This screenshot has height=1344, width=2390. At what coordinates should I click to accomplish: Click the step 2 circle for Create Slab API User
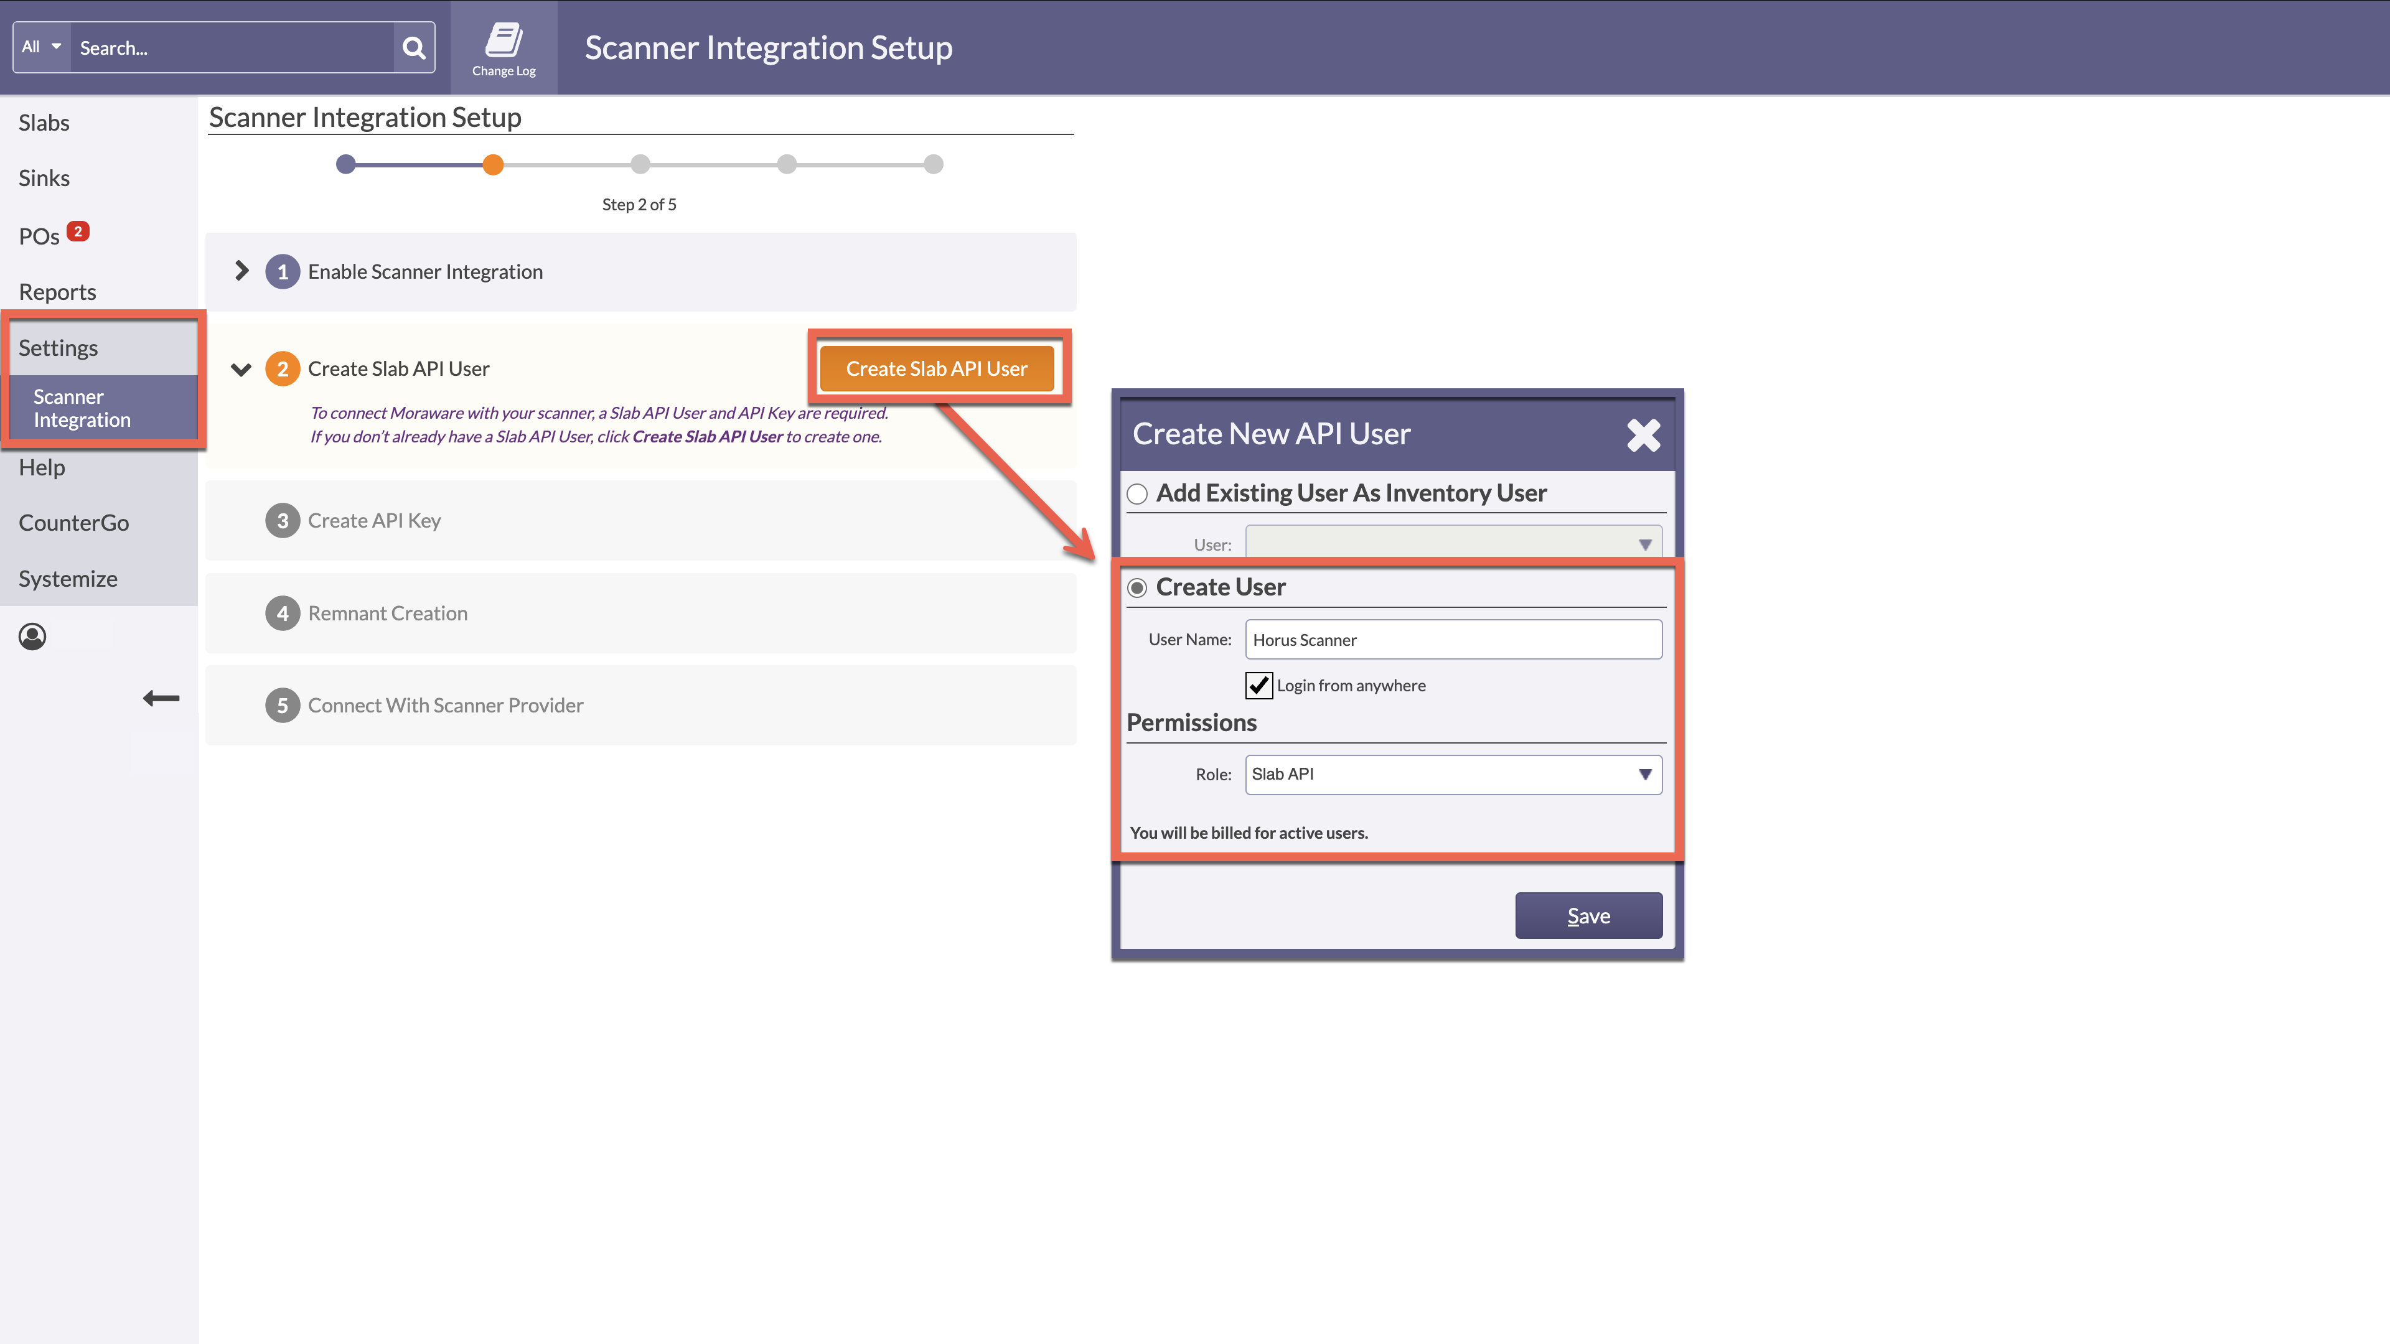283,368
